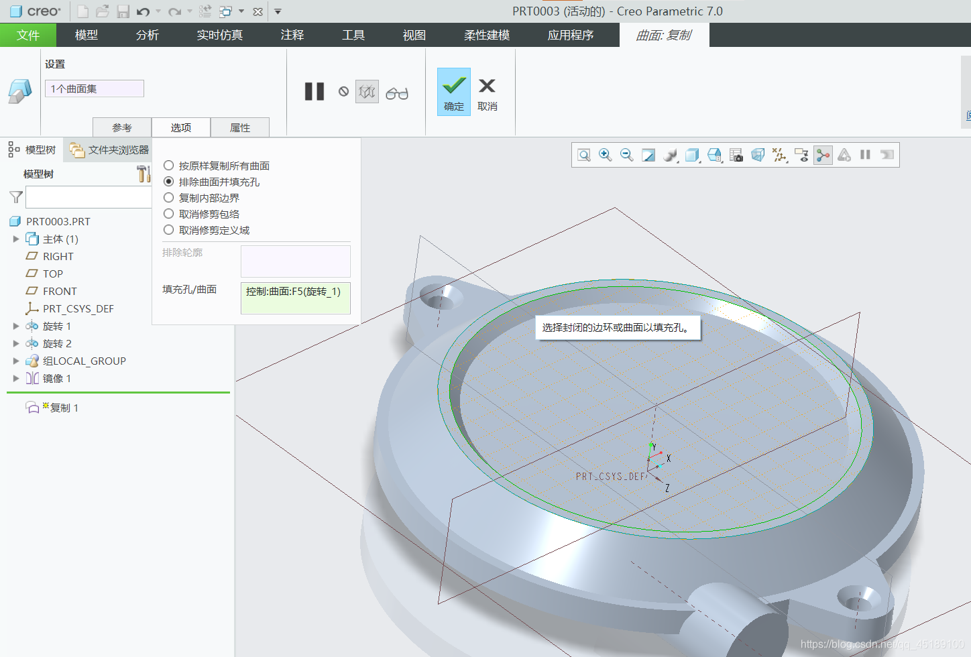Toggle the spin center icon
The width and height of the screenshot is (971, 657).
click(x=823, y=155)
